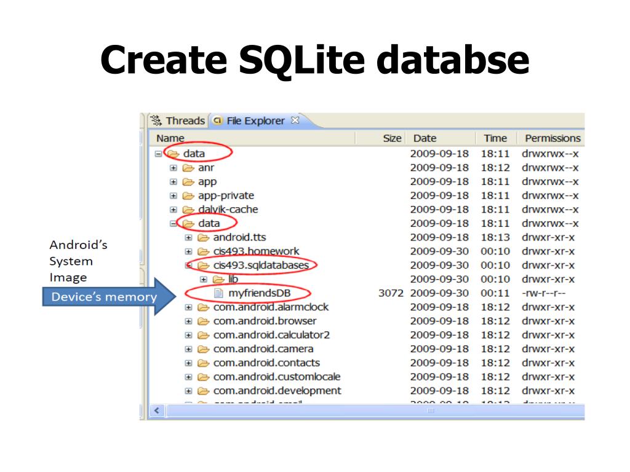Image resolution: width=630 pixels, height=472 pixels.
Task: Sort by the Time column header
Action: click(x=496, y=138)
